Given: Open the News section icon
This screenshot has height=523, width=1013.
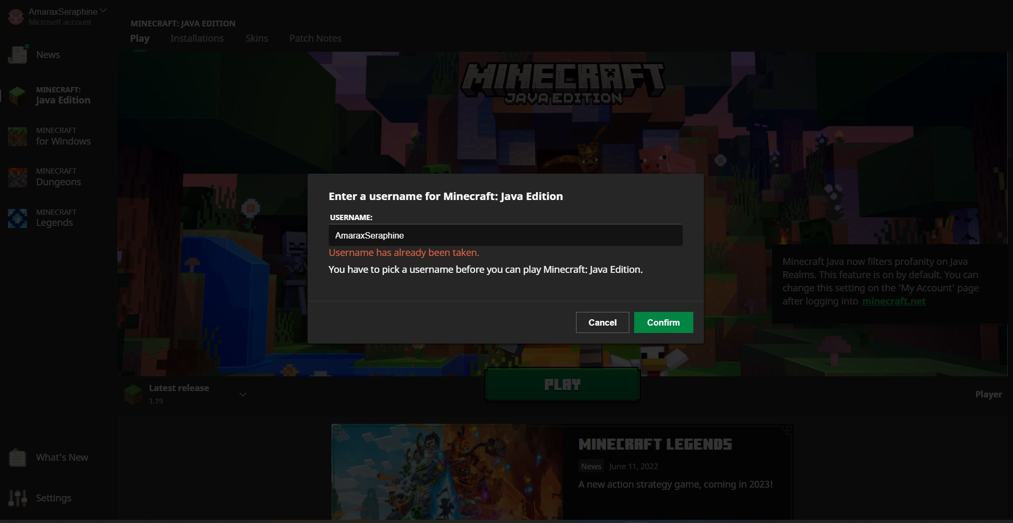Looking at the screenshot, I should pyautogui.click(x=17, y=54).
